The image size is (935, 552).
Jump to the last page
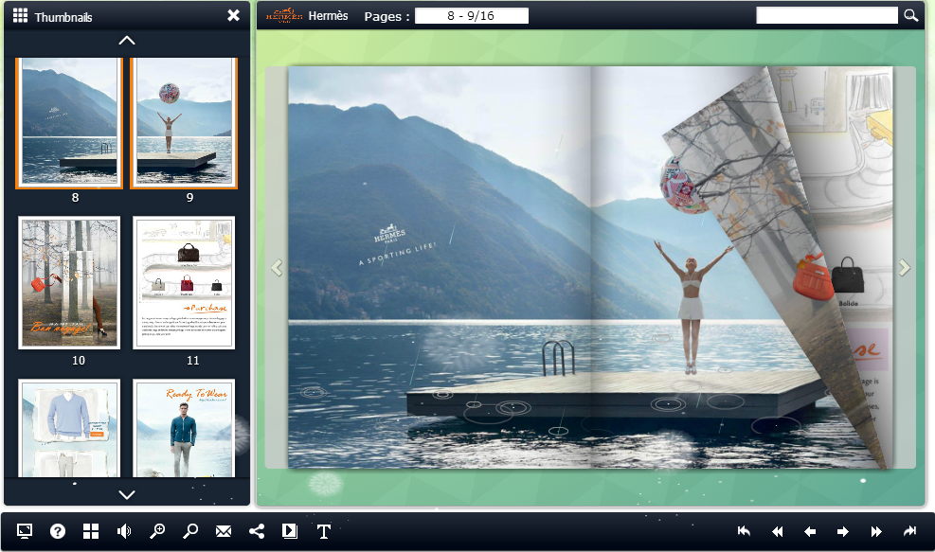tap(909, 531)
